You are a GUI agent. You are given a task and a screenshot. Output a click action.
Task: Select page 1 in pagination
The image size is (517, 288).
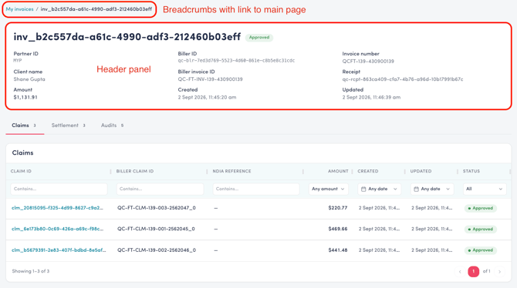click(474, 272)
